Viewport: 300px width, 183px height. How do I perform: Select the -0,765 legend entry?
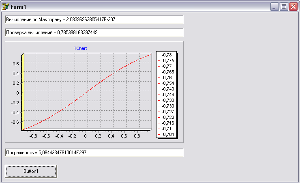(x=167, y=72)
